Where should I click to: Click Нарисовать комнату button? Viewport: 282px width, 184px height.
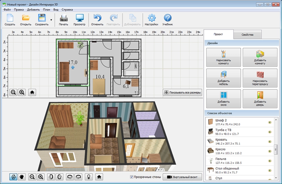tap(224, 57)
